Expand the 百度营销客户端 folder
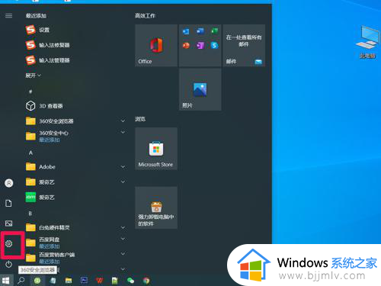The height and width of the screenshot is (286, 381). [75, 258]
